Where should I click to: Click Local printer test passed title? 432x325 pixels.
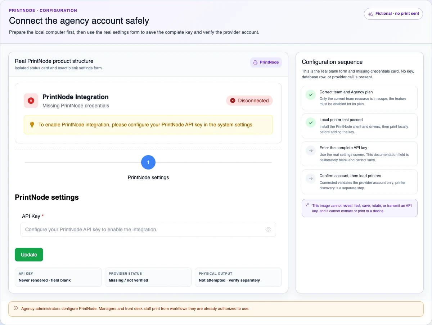coord(341,120)
